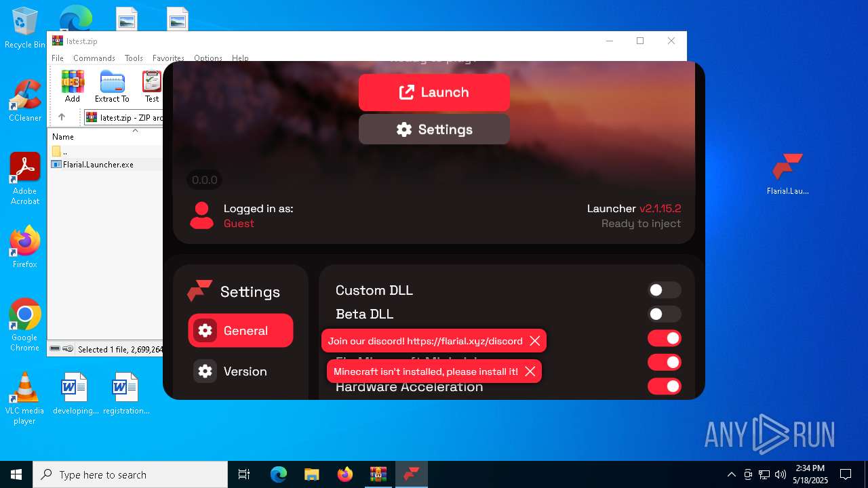This screenshot has height=488, width=868.
Task: Show hidden system tray icons
Action: (731, 474)
